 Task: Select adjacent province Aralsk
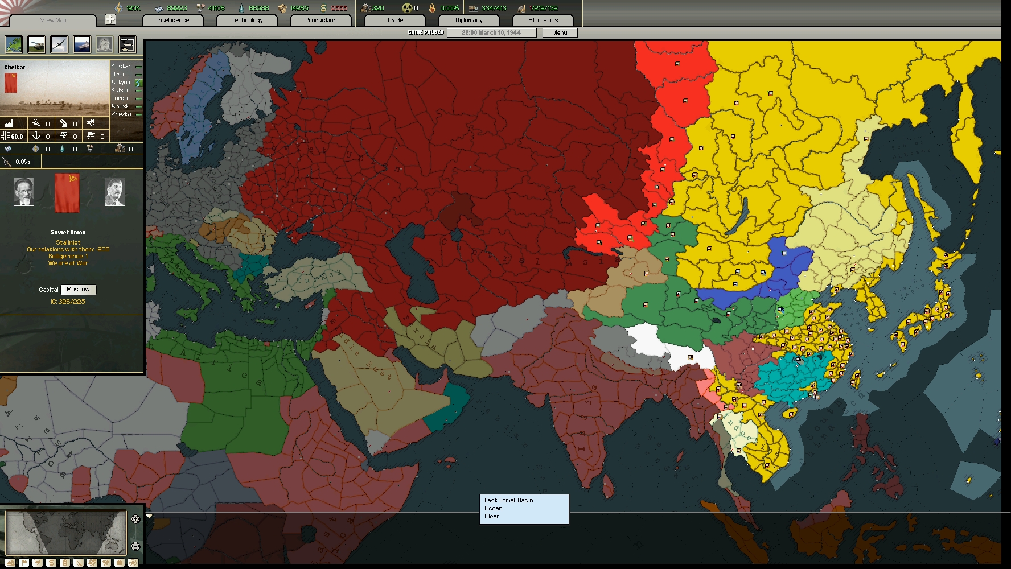[x=120, y=106]
